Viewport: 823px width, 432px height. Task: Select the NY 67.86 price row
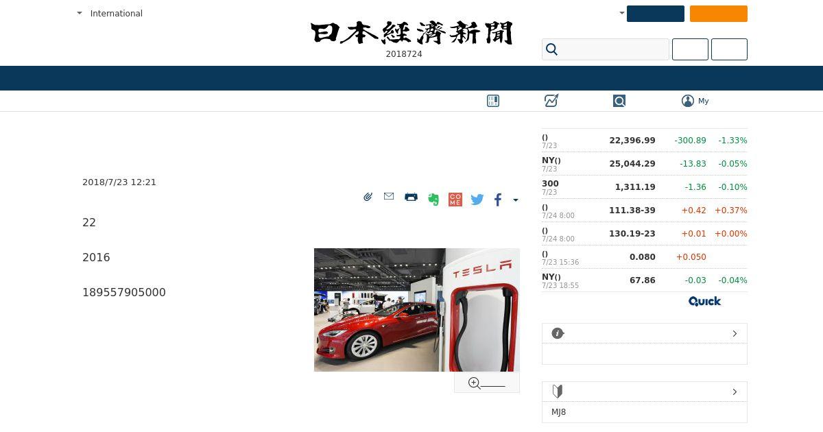click(x=645, y=280)
